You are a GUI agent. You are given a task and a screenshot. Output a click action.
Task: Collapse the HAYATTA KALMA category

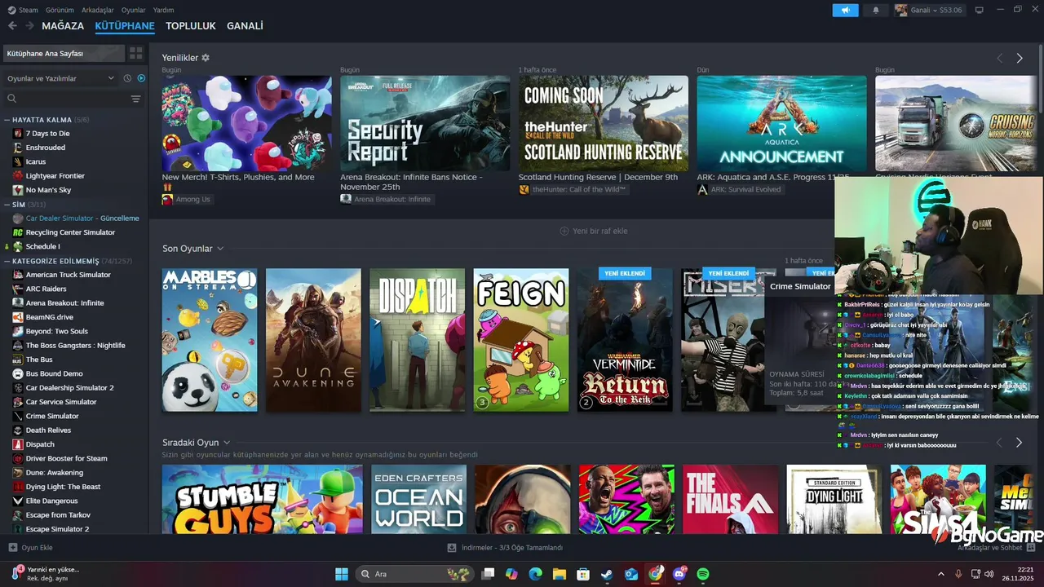click(x=7, y=120)
